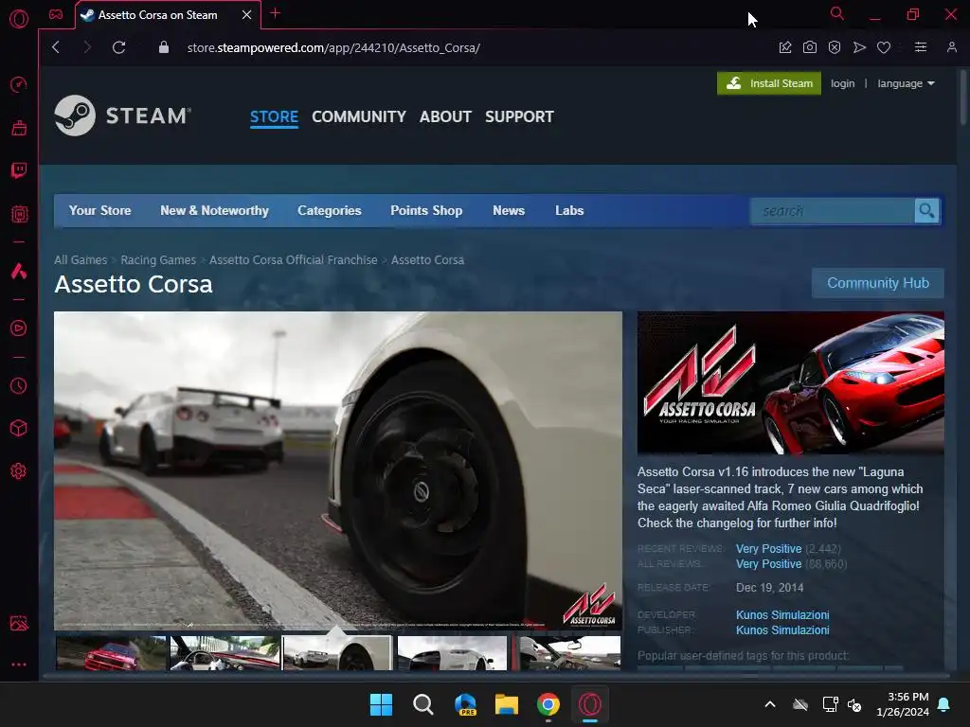Select SUPPORT in Steam header
Viewport: 970px width, 727px height.
[520, 116]
